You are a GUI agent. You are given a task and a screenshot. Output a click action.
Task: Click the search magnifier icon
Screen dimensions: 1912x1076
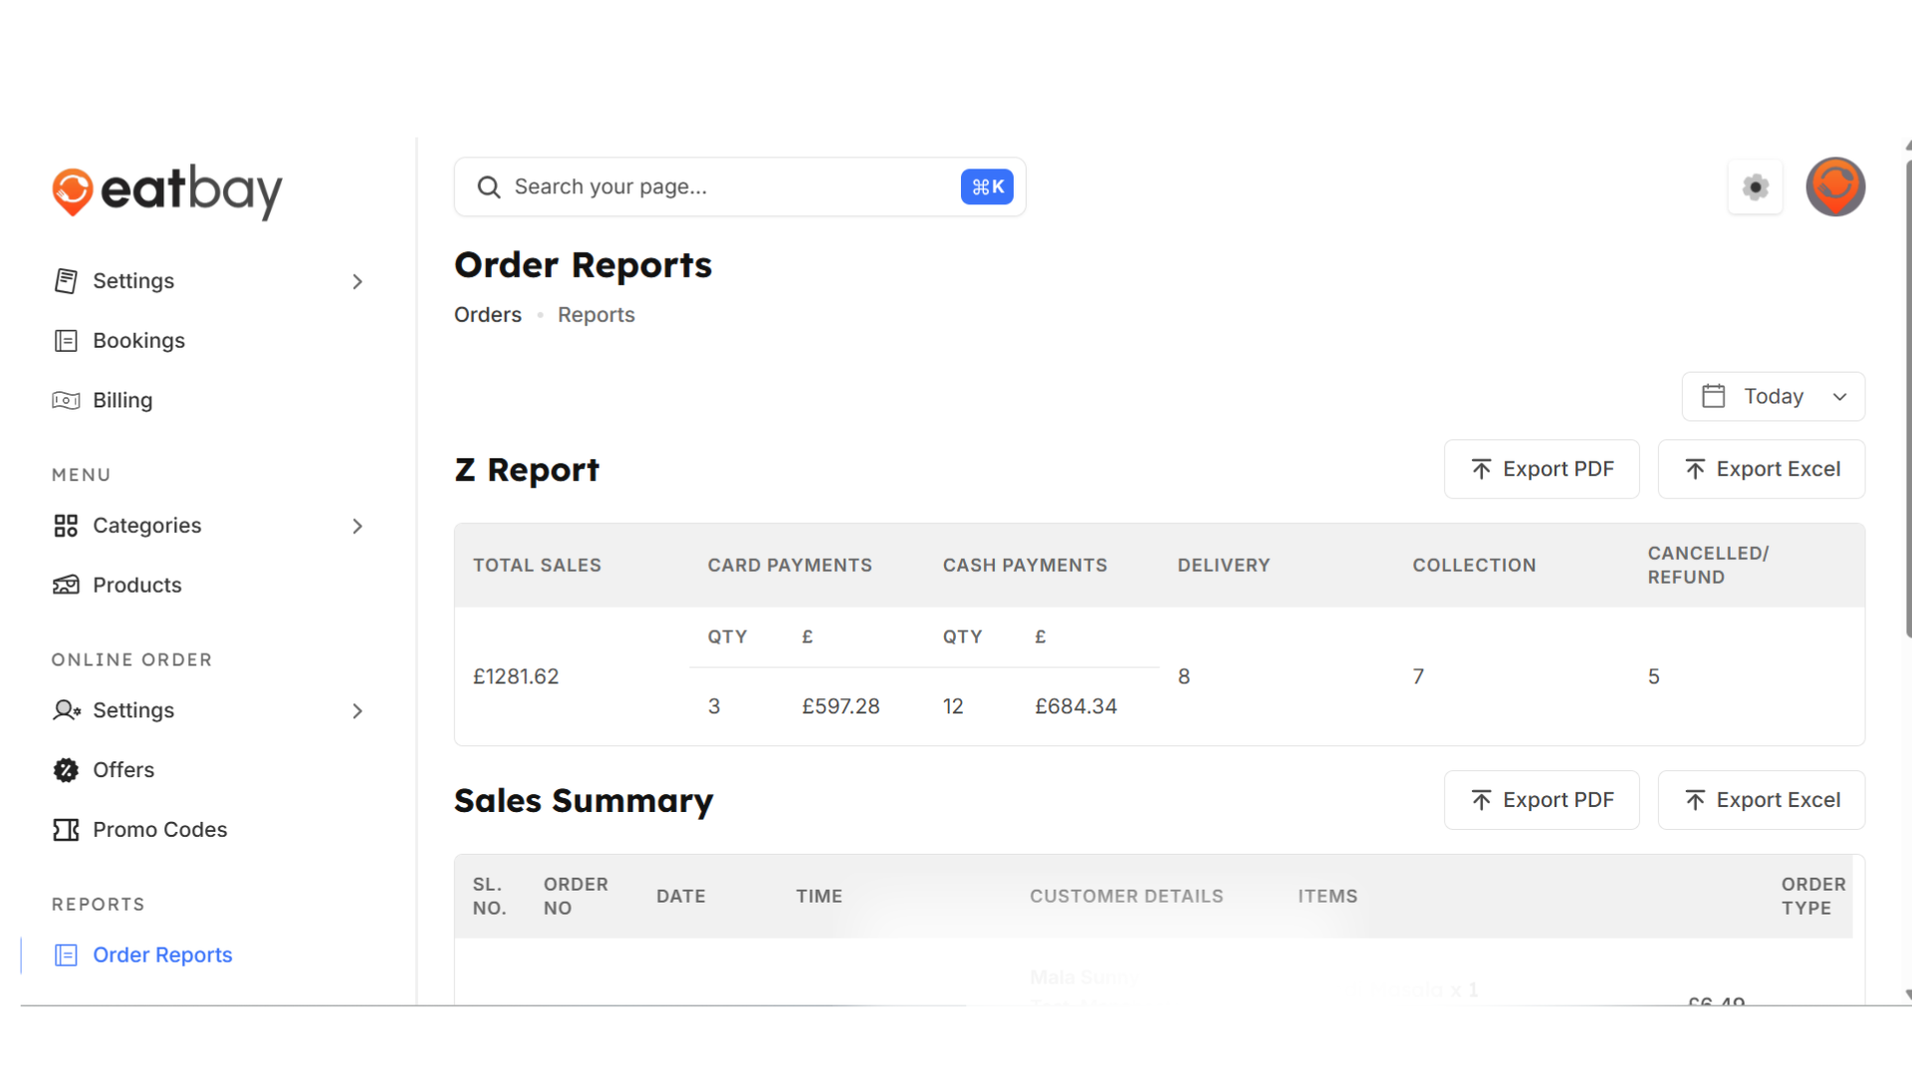point(488,187)
